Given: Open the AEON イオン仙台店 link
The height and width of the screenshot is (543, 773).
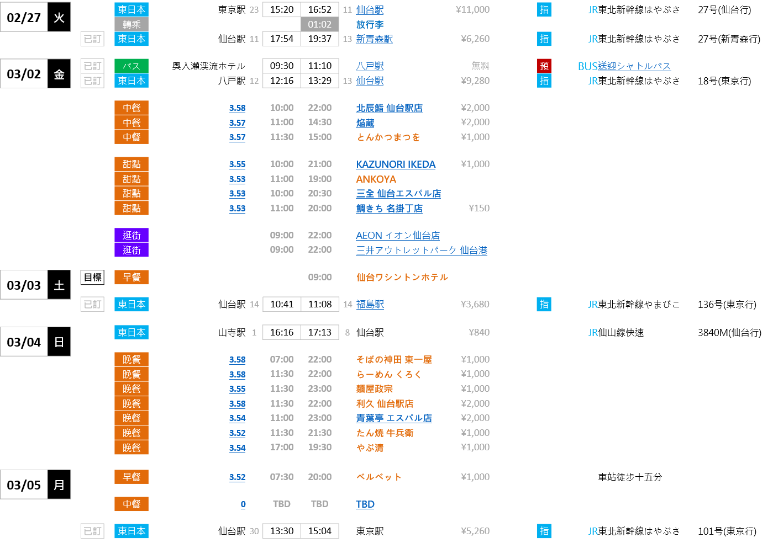Looking at the screenshot, I should tap(398, 235).
